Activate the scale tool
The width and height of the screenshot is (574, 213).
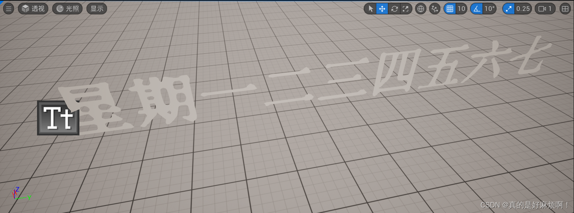pyautogui.click(x=406, y=9)
